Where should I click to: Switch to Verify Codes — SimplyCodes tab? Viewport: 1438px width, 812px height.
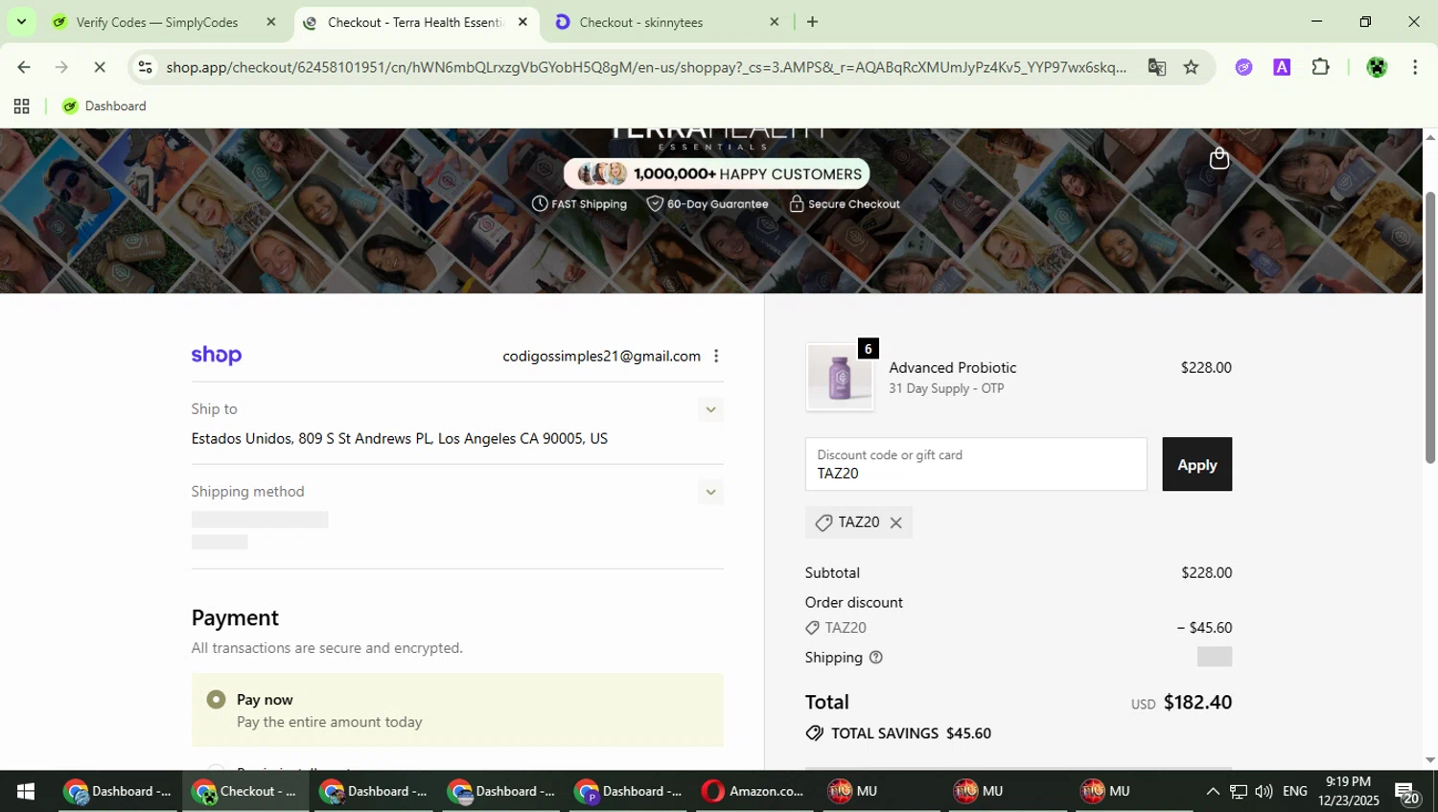tap(157, 22)
